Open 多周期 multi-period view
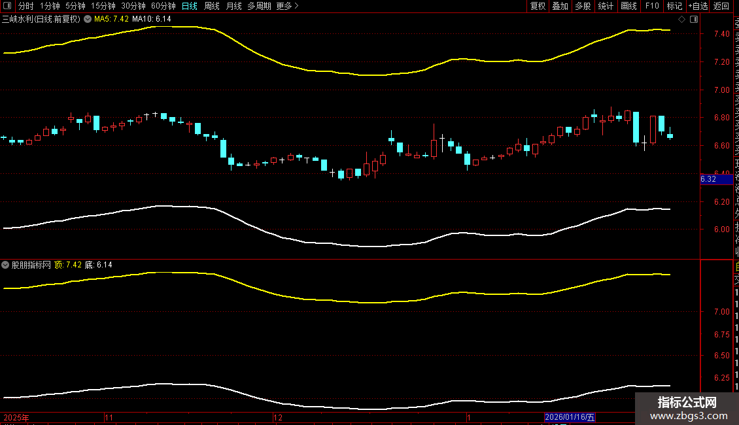Image resolution: width=739 pixels, height=425 pixels. pos(259,6)
